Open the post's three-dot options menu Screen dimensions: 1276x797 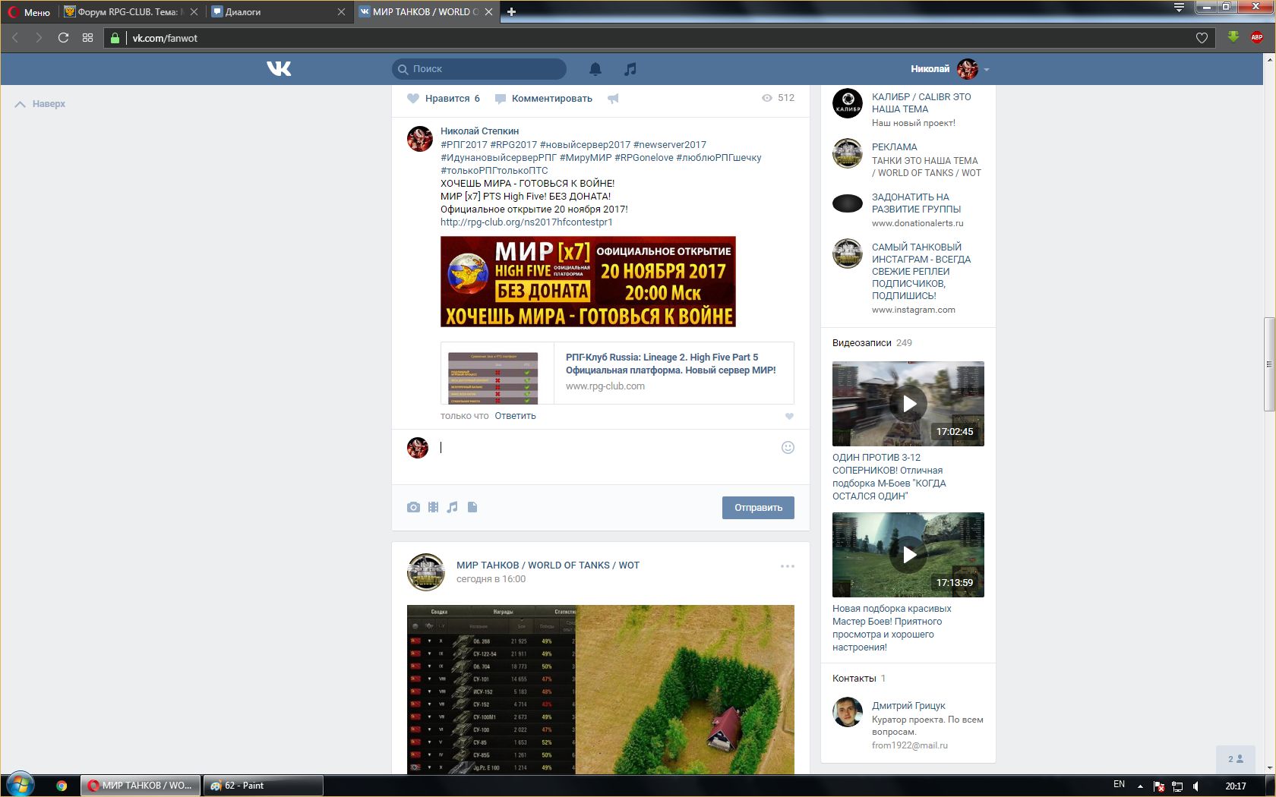tap(788, 566)
